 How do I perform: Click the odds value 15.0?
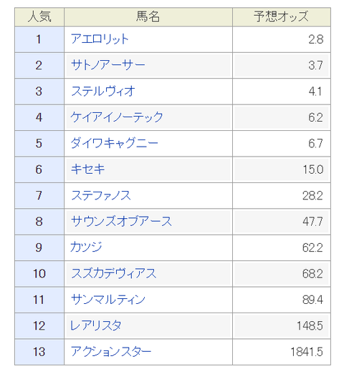pyautogui.click(x=313, y=169)
